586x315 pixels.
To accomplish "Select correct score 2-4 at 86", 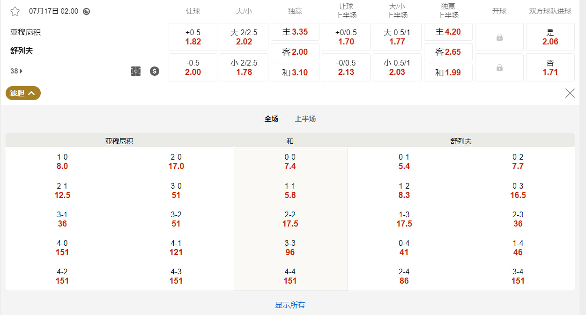I will (404, 276).
